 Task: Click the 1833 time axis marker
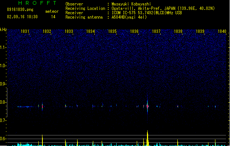[x=69, y=31]
